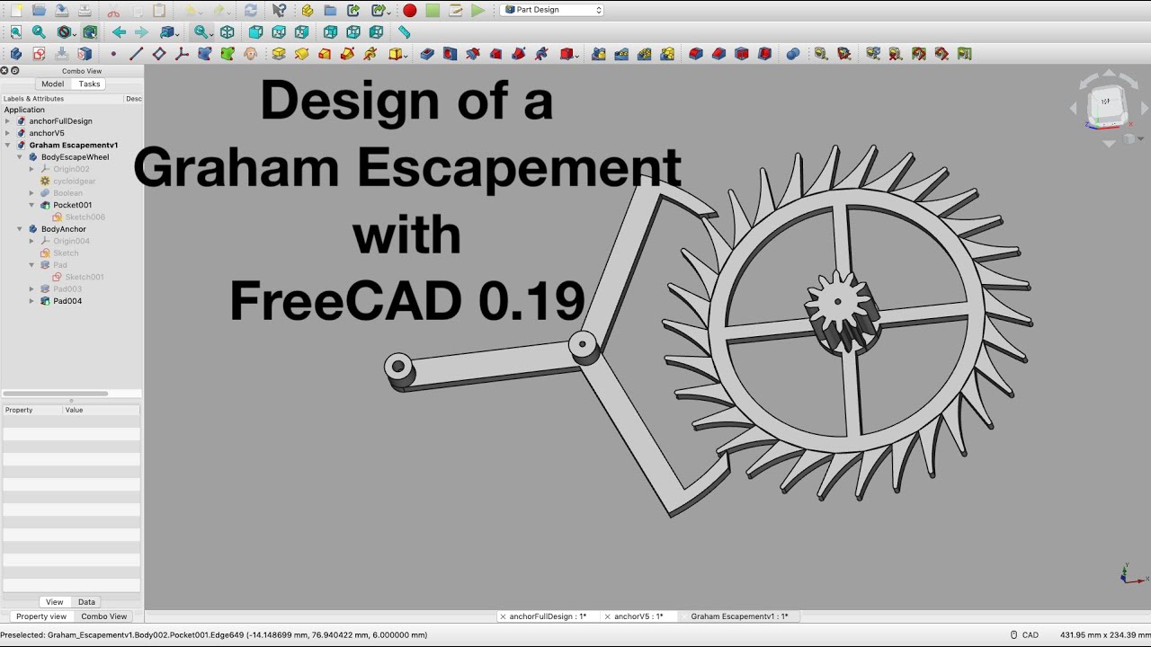The height and width of the screenshot is (647, 1151).
Task: Expand the anchorV5 document
Action: point(8,133)
